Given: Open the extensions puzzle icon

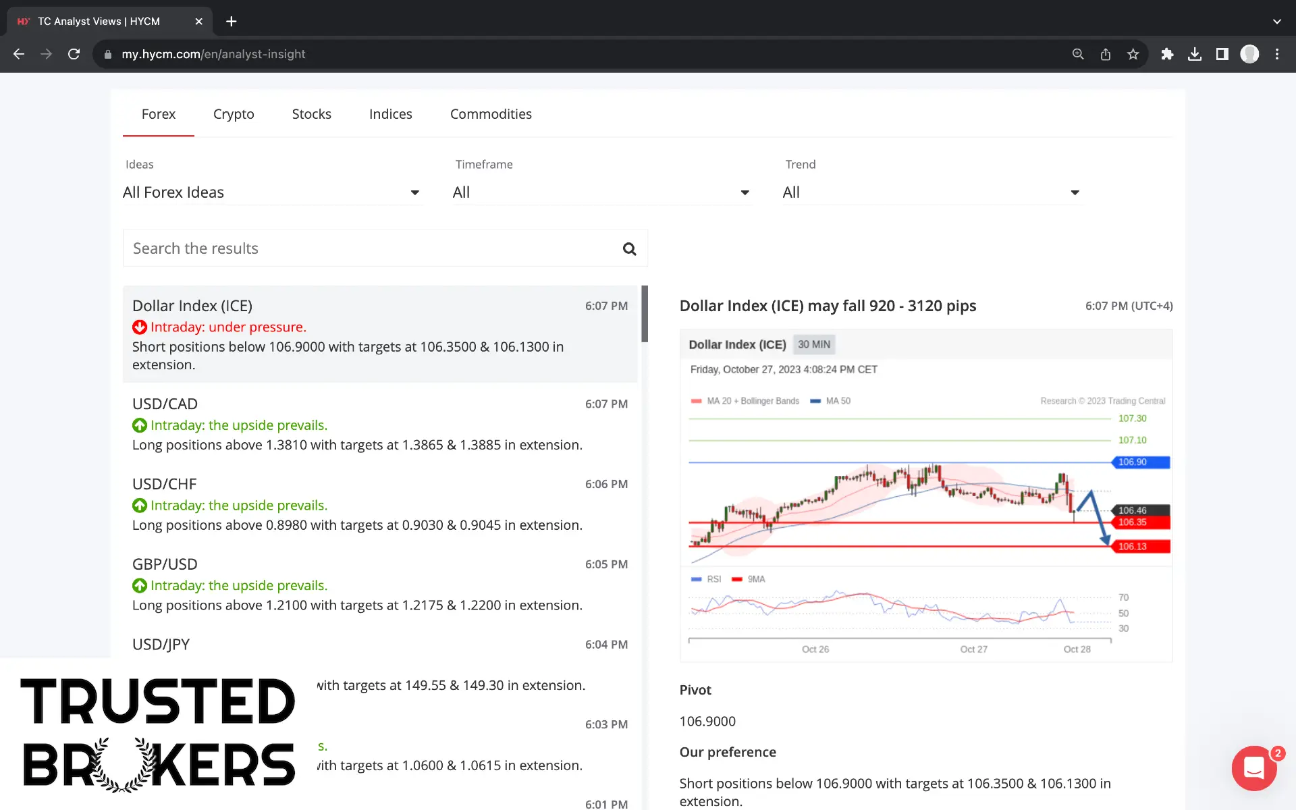Looking at the screenshot, I should 1167,54.
